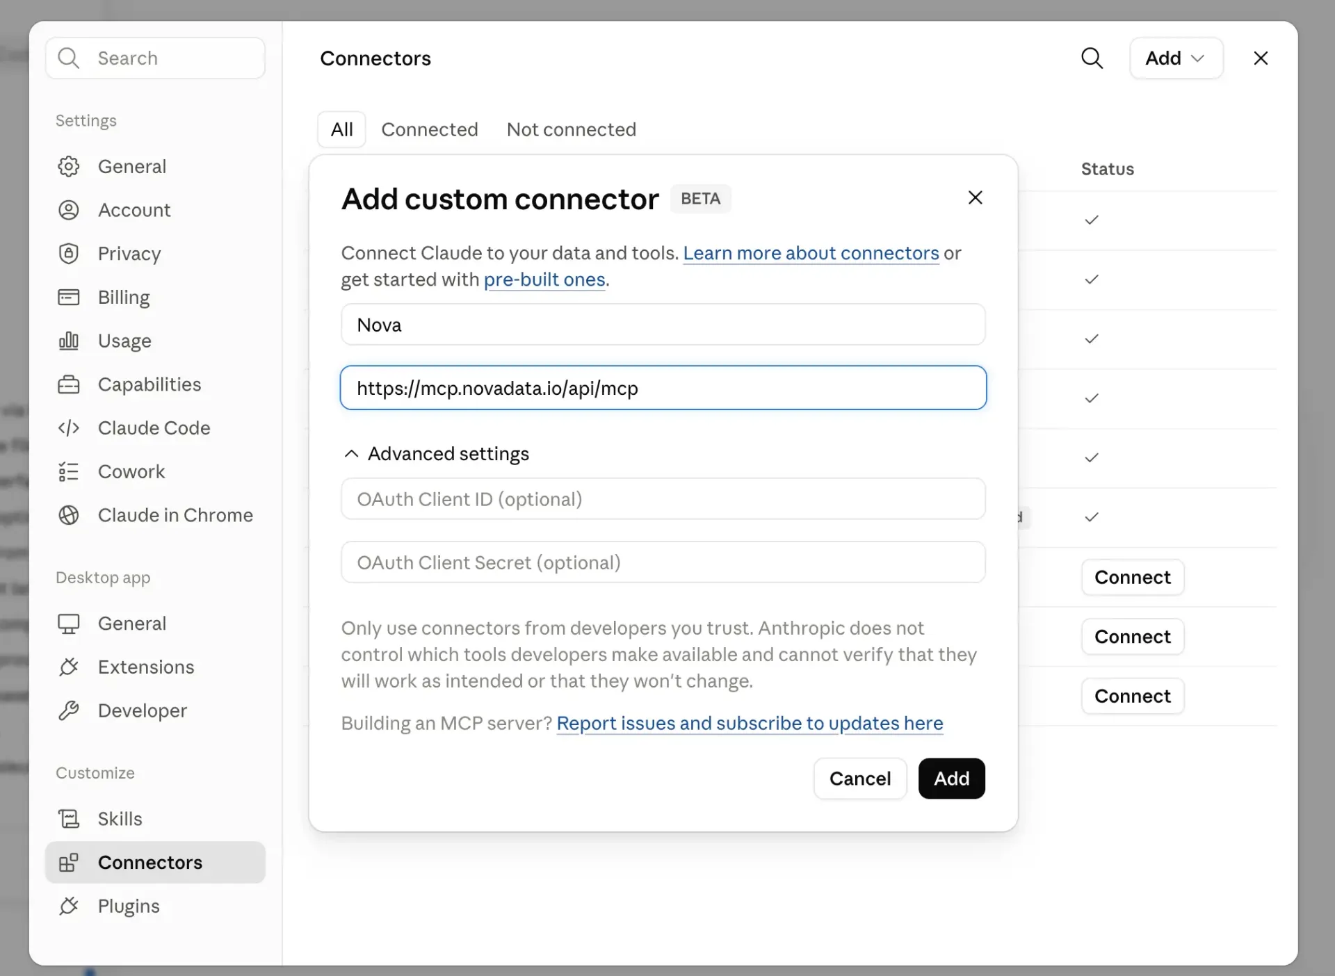Click the Connectors page heading
1335x976 pixels.
(x=375, y=58)
